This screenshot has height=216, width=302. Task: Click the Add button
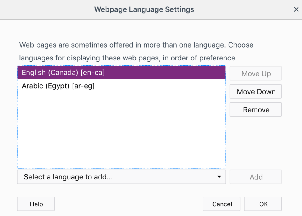tap(256, 177)
